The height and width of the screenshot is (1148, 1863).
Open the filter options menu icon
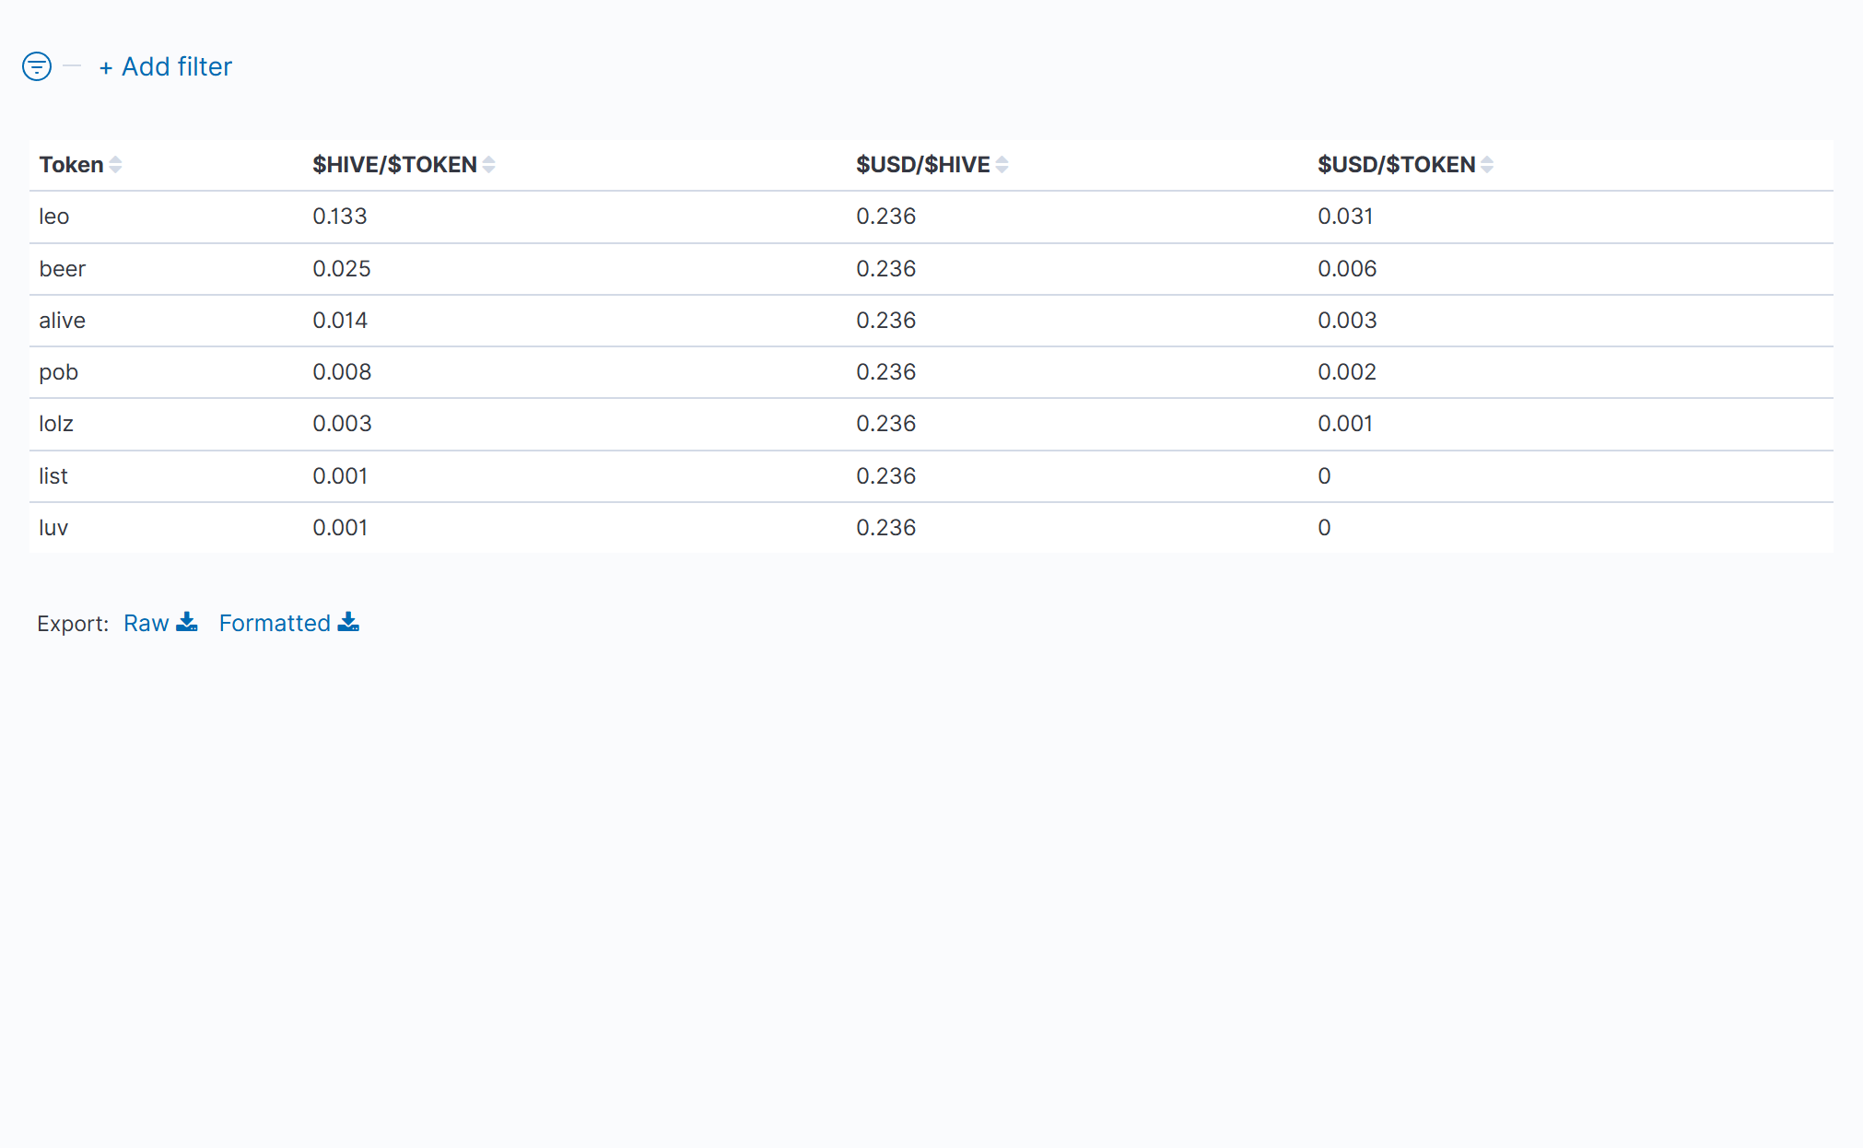[x=37, y=66]
